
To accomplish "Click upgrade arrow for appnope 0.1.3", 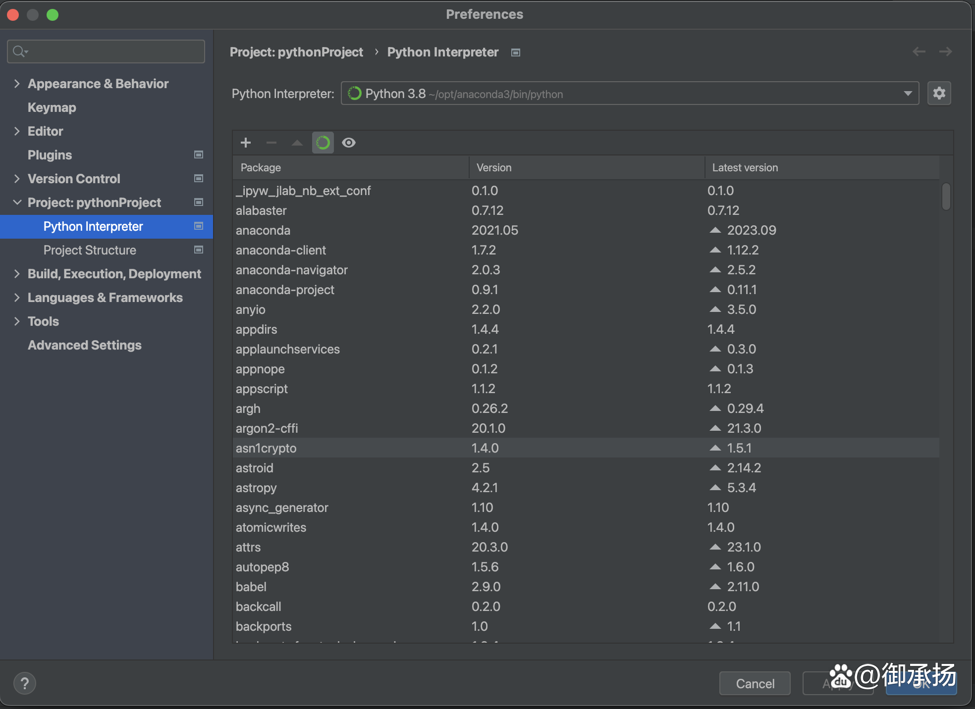I will click(x=715, y=369).
